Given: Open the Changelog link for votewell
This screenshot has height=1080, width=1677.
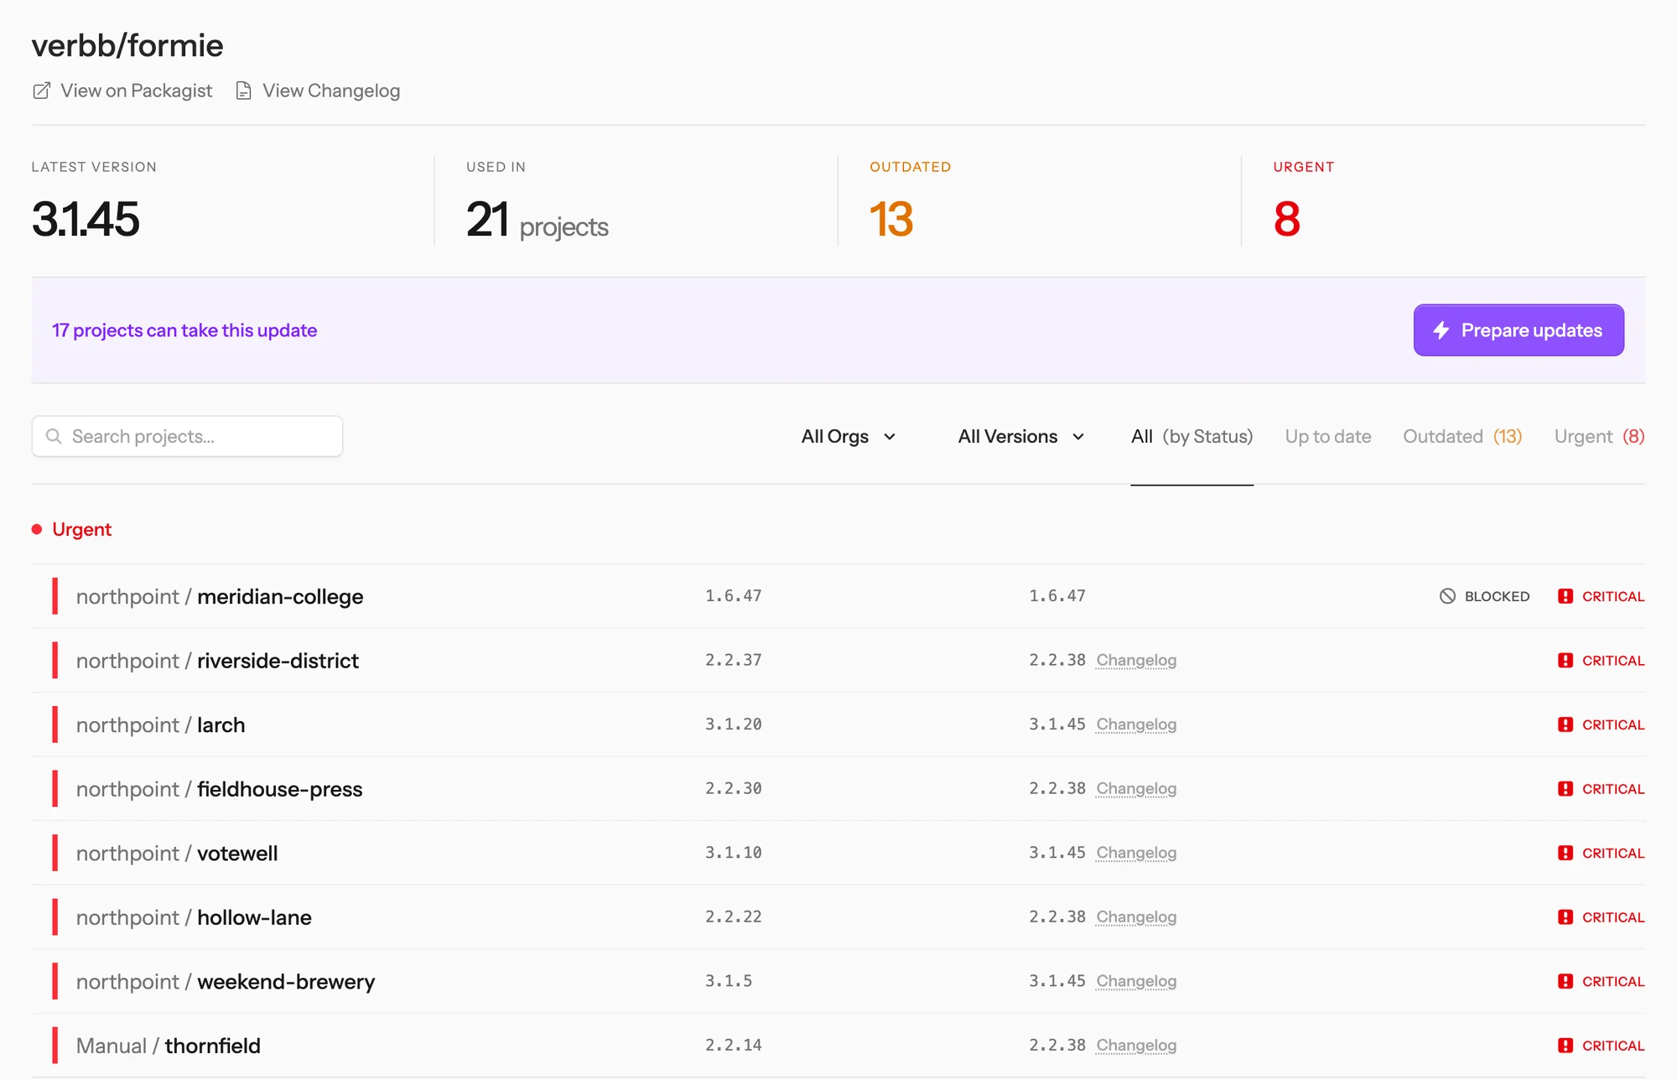Looking at the screenshot, I should pyautogui.click(x=1136, y=853).
